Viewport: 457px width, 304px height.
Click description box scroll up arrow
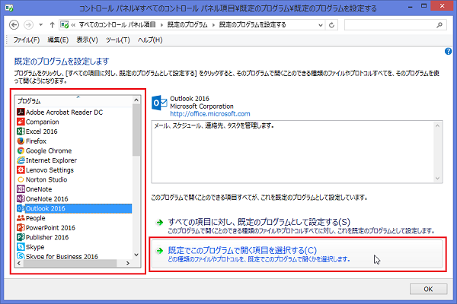pos(437,125)
